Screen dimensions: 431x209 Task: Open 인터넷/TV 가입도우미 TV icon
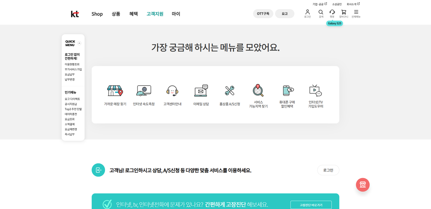pyautogui.click(x=315, y=90)
